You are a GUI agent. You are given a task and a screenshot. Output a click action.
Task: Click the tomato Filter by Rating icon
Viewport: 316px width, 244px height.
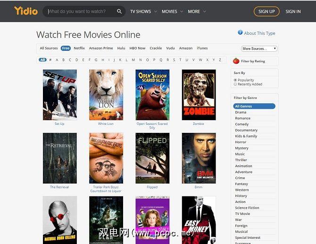click(x=236, y=61)
